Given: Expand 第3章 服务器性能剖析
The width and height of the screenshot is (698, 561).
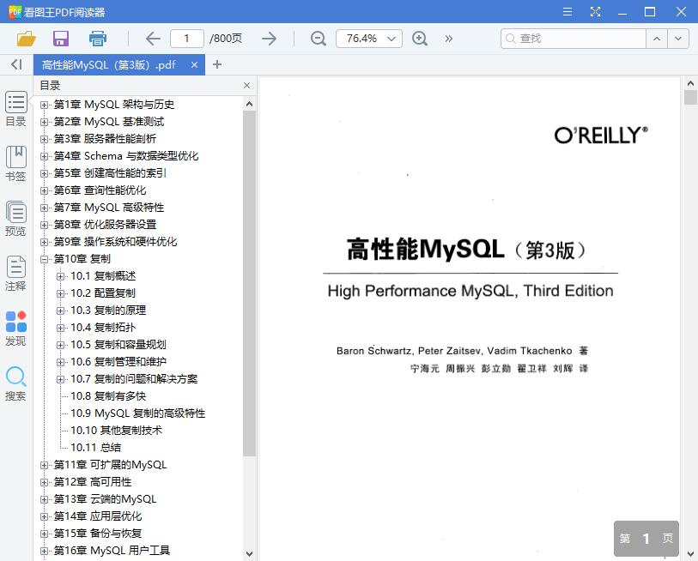Looking at the screenshot, I should click(x=44, y=139).
